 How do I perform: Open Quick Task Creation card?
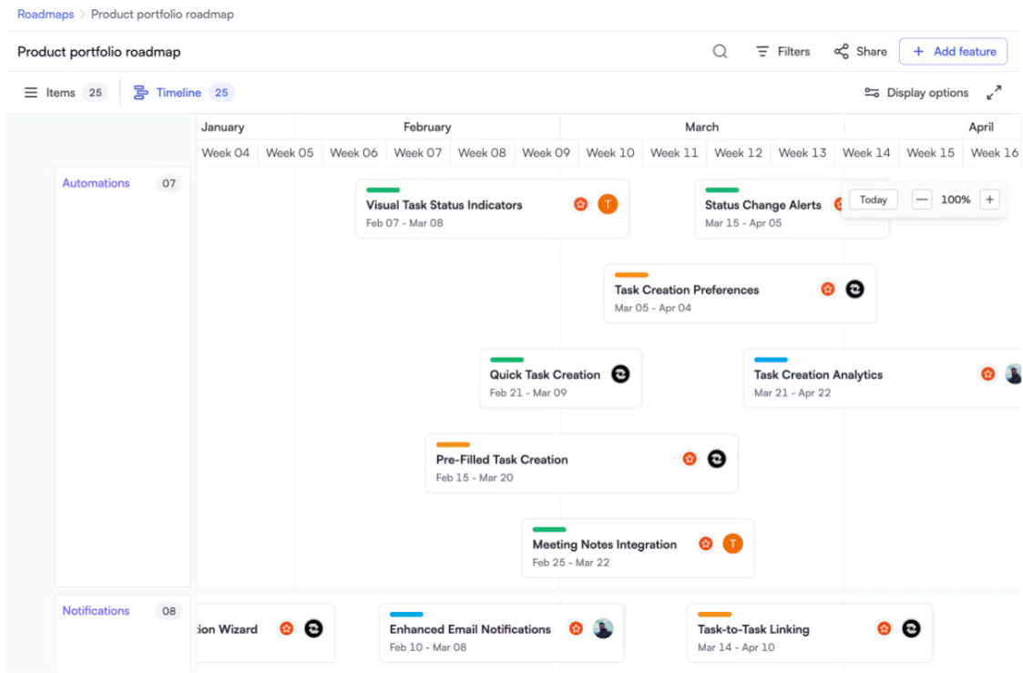tap(560, 378)
